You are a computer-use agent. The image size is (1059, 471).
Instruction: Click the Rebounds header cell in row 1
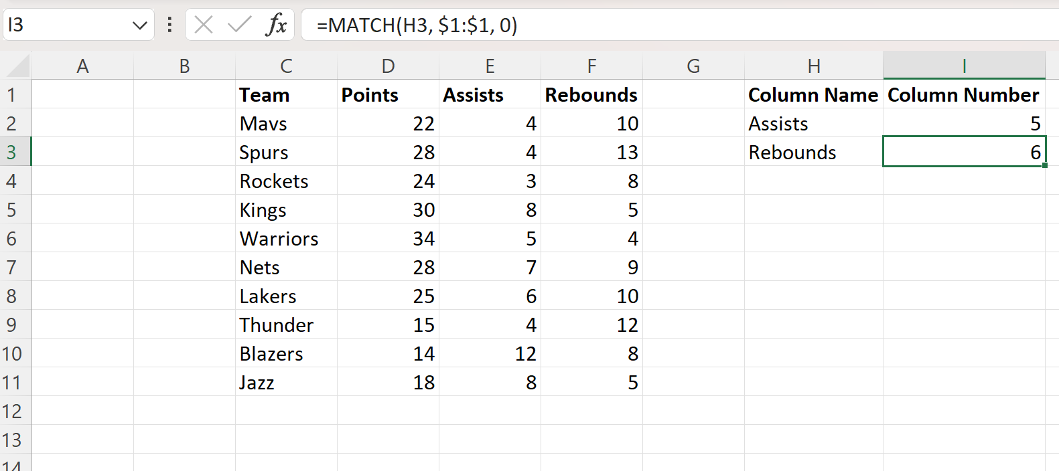coord(591,95)
